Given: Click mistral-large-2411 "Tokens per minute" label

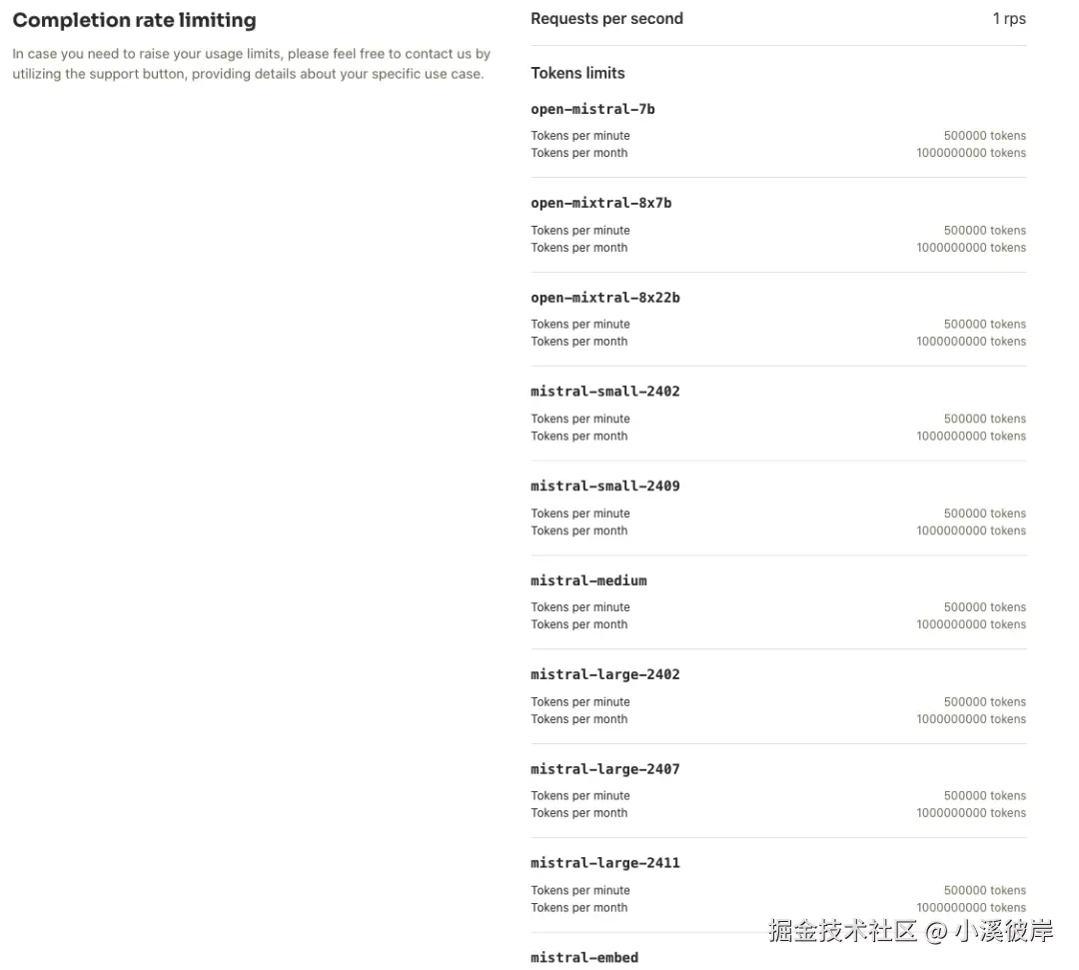Looking at the screenshot, I should pos(580,891).
